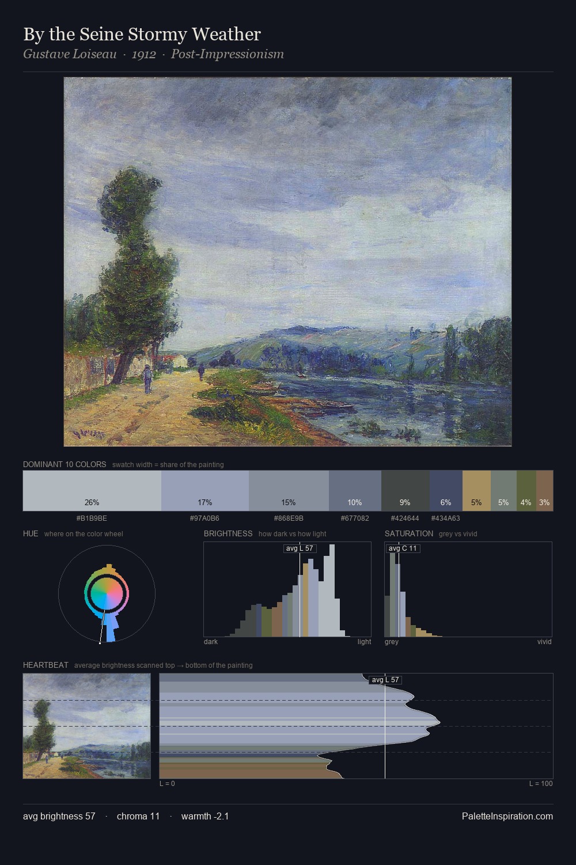
Task: Click the year 1912
Action: point(144,54)
